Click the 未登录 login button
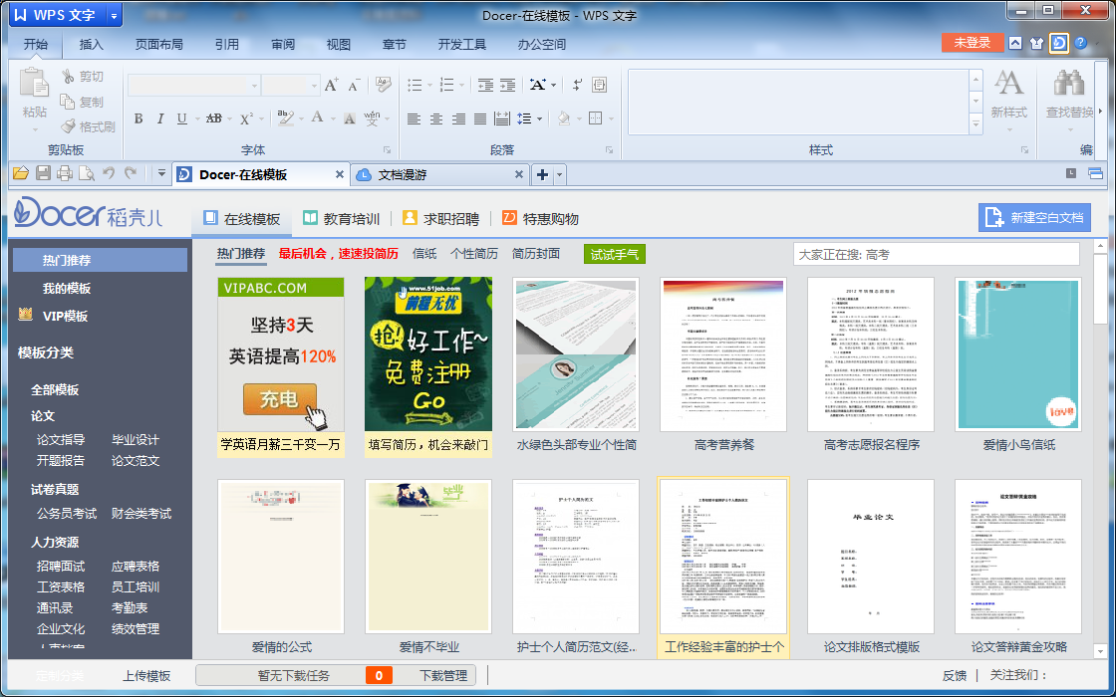 pyautogui.click(x=972, y=43)
